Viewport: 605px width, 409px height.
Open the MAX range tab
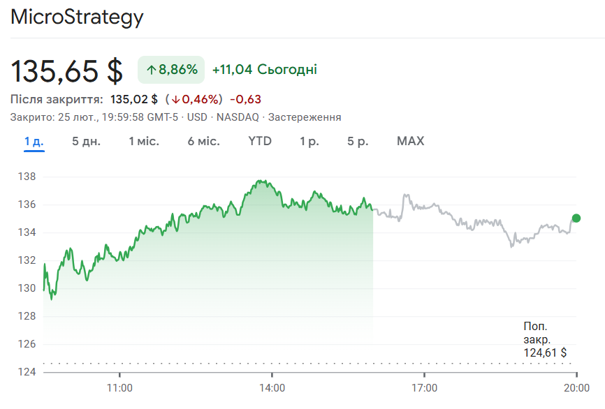(410, 142)
